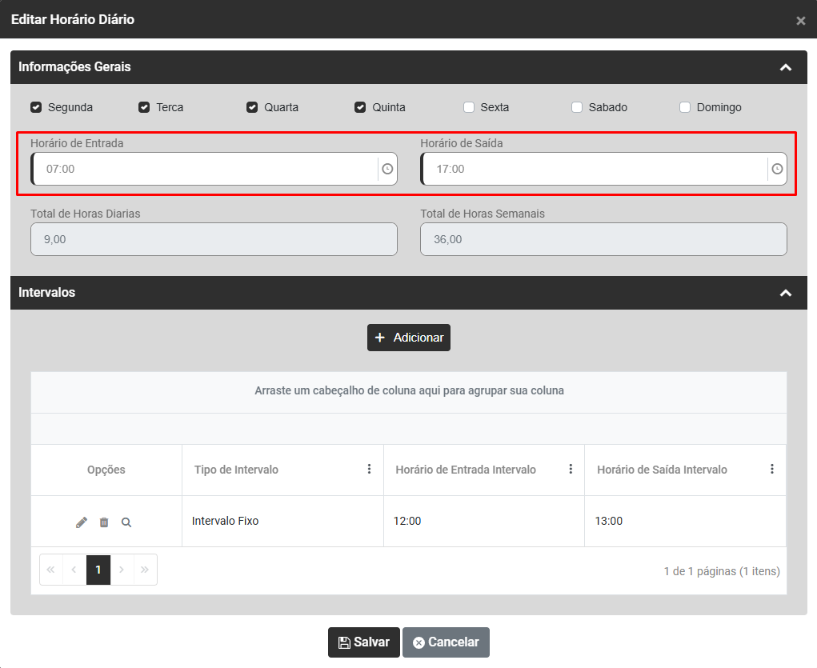
Task: Open Horário de Saída Intervalo column menu
Action: [x=772, y=469]
